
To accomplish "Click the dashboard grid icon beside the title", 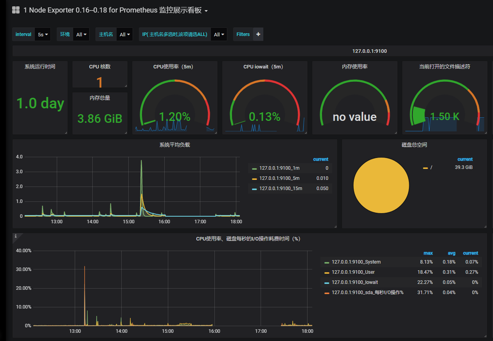I will tap(16, 10).
